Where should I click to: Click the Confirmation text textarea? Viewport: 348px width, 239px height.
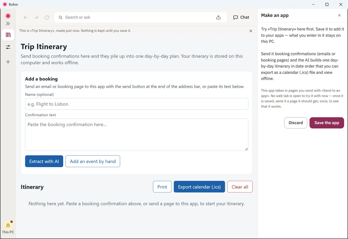point(136,134)
